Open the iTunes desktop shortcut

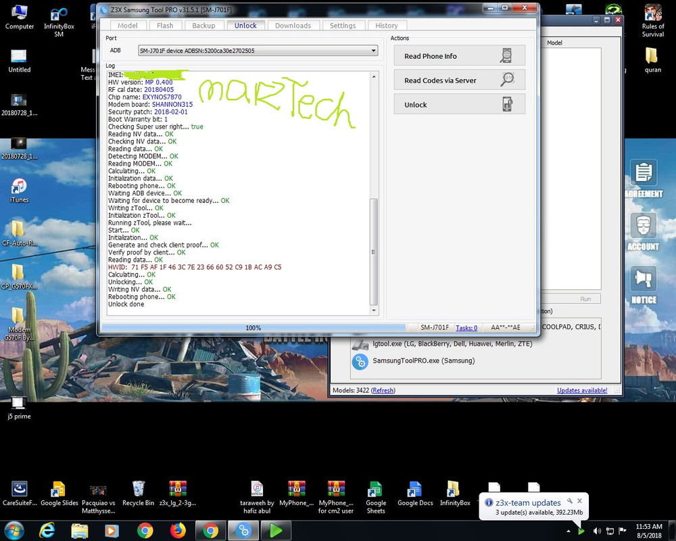point(19,190)
